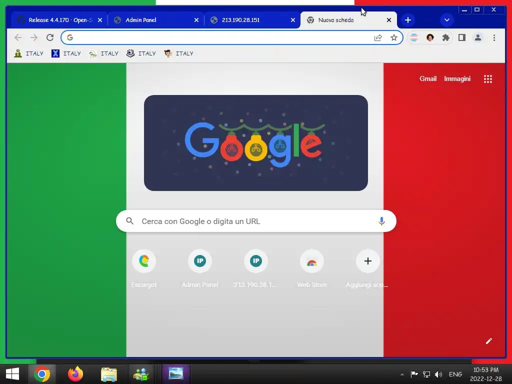The image size is (512, 384).
Task: Open the Escargot shortcut
Action: click(144, 268)
